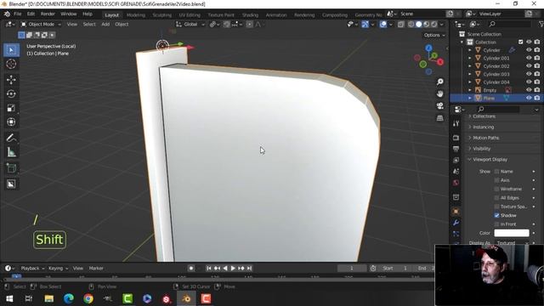Select the Measure tool

click(x=11, y=152)
